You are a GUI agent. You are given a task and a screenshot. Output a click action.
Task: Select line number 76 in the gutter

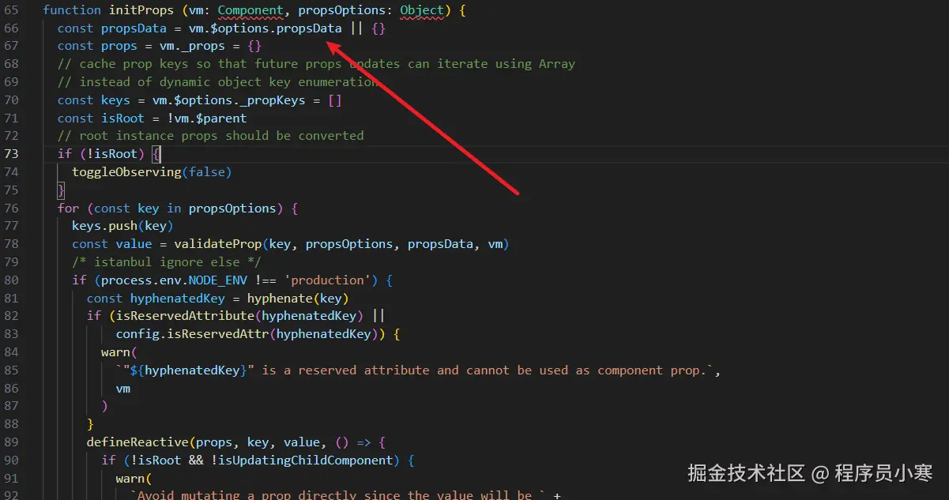click(11, 208)
